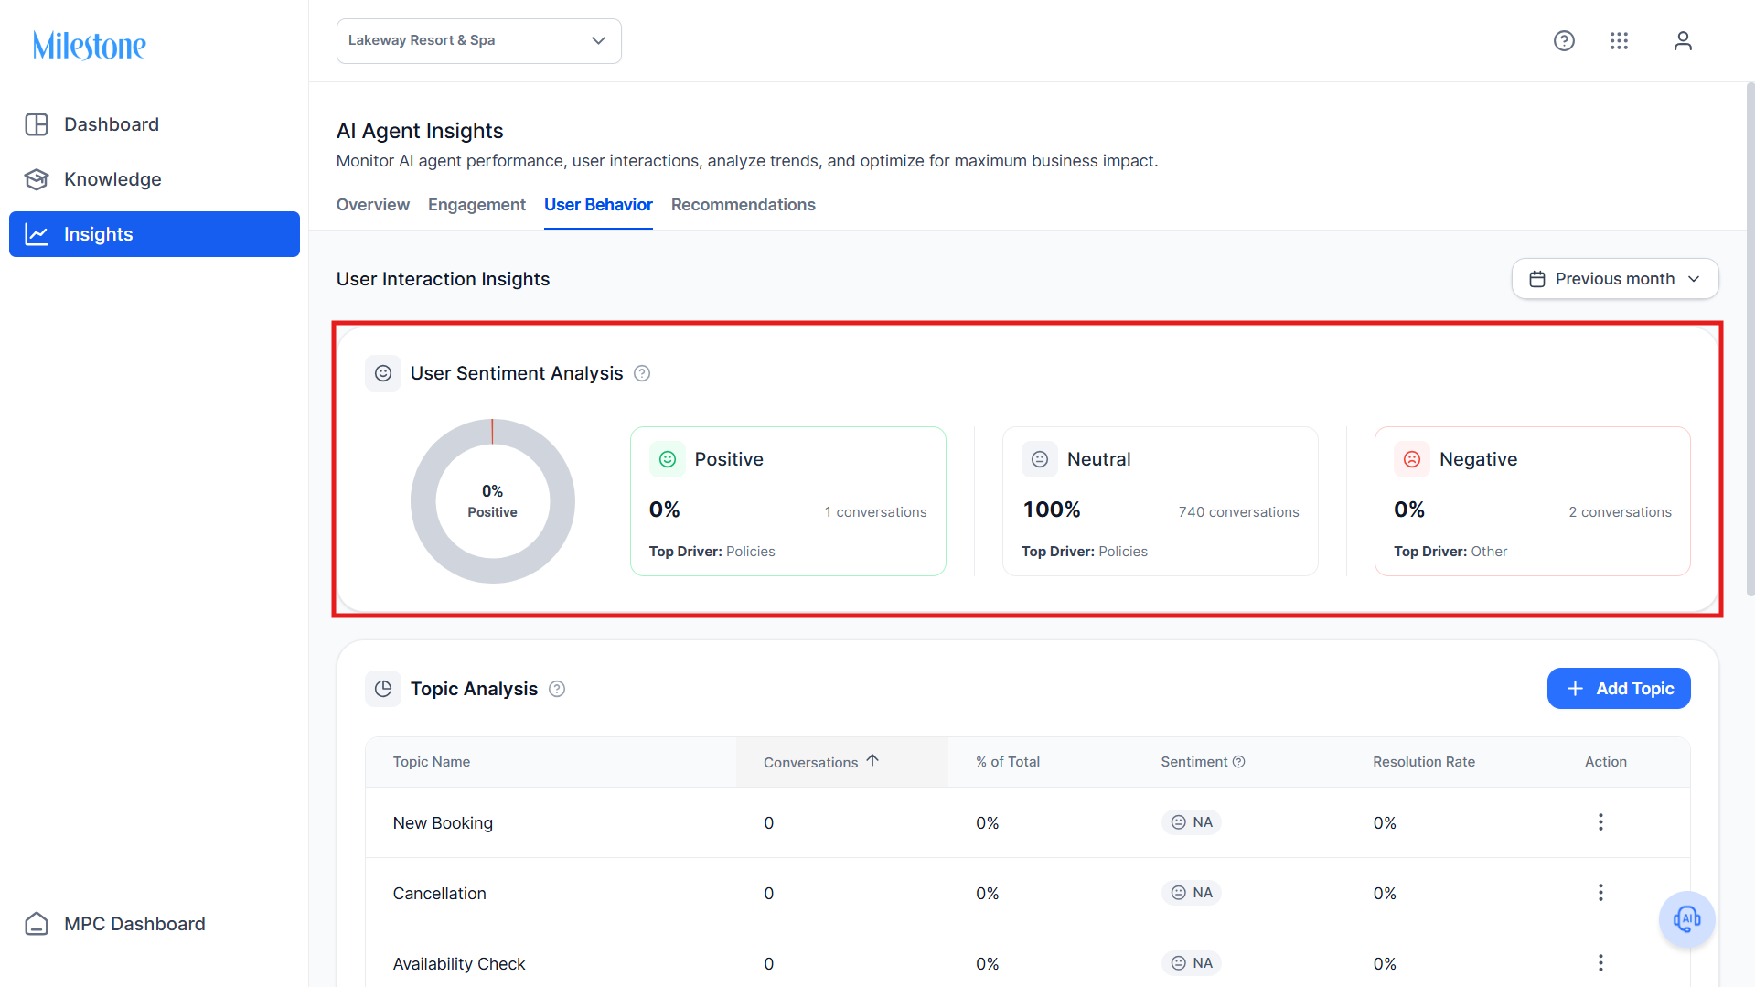Select the User Behavior tab
1755x987 pixels.
pos(598,205)
